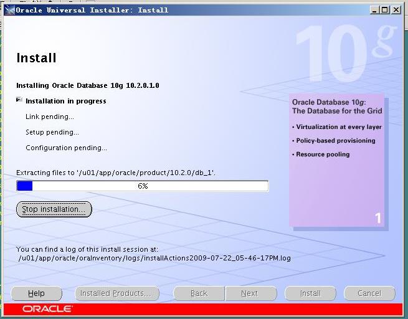Click 'Installing Oracle Database 10g 10.2.0.1.0' heading
The image size is (408, 319).
(88, 85)
